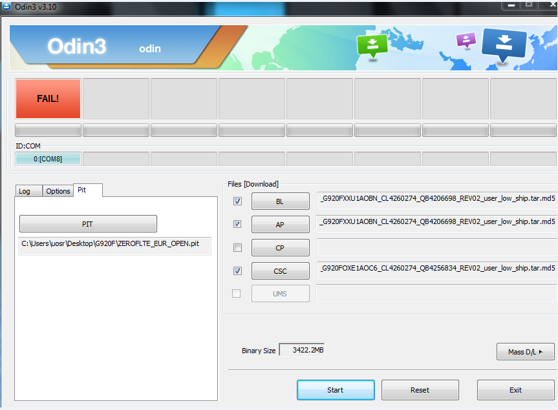Click the Exit button
This screenshot has height=410, width=558.
[516, 390]
